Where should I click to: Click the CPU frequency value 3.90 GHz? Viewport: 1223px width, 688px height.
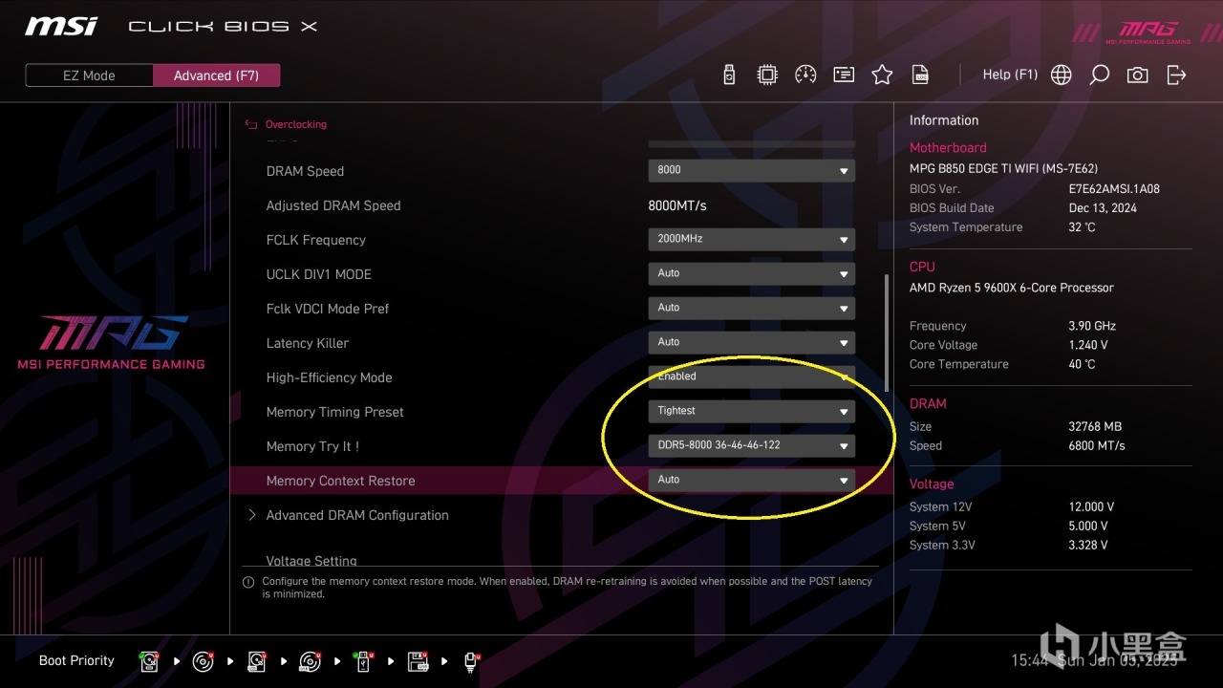(x=1092, y=326)
